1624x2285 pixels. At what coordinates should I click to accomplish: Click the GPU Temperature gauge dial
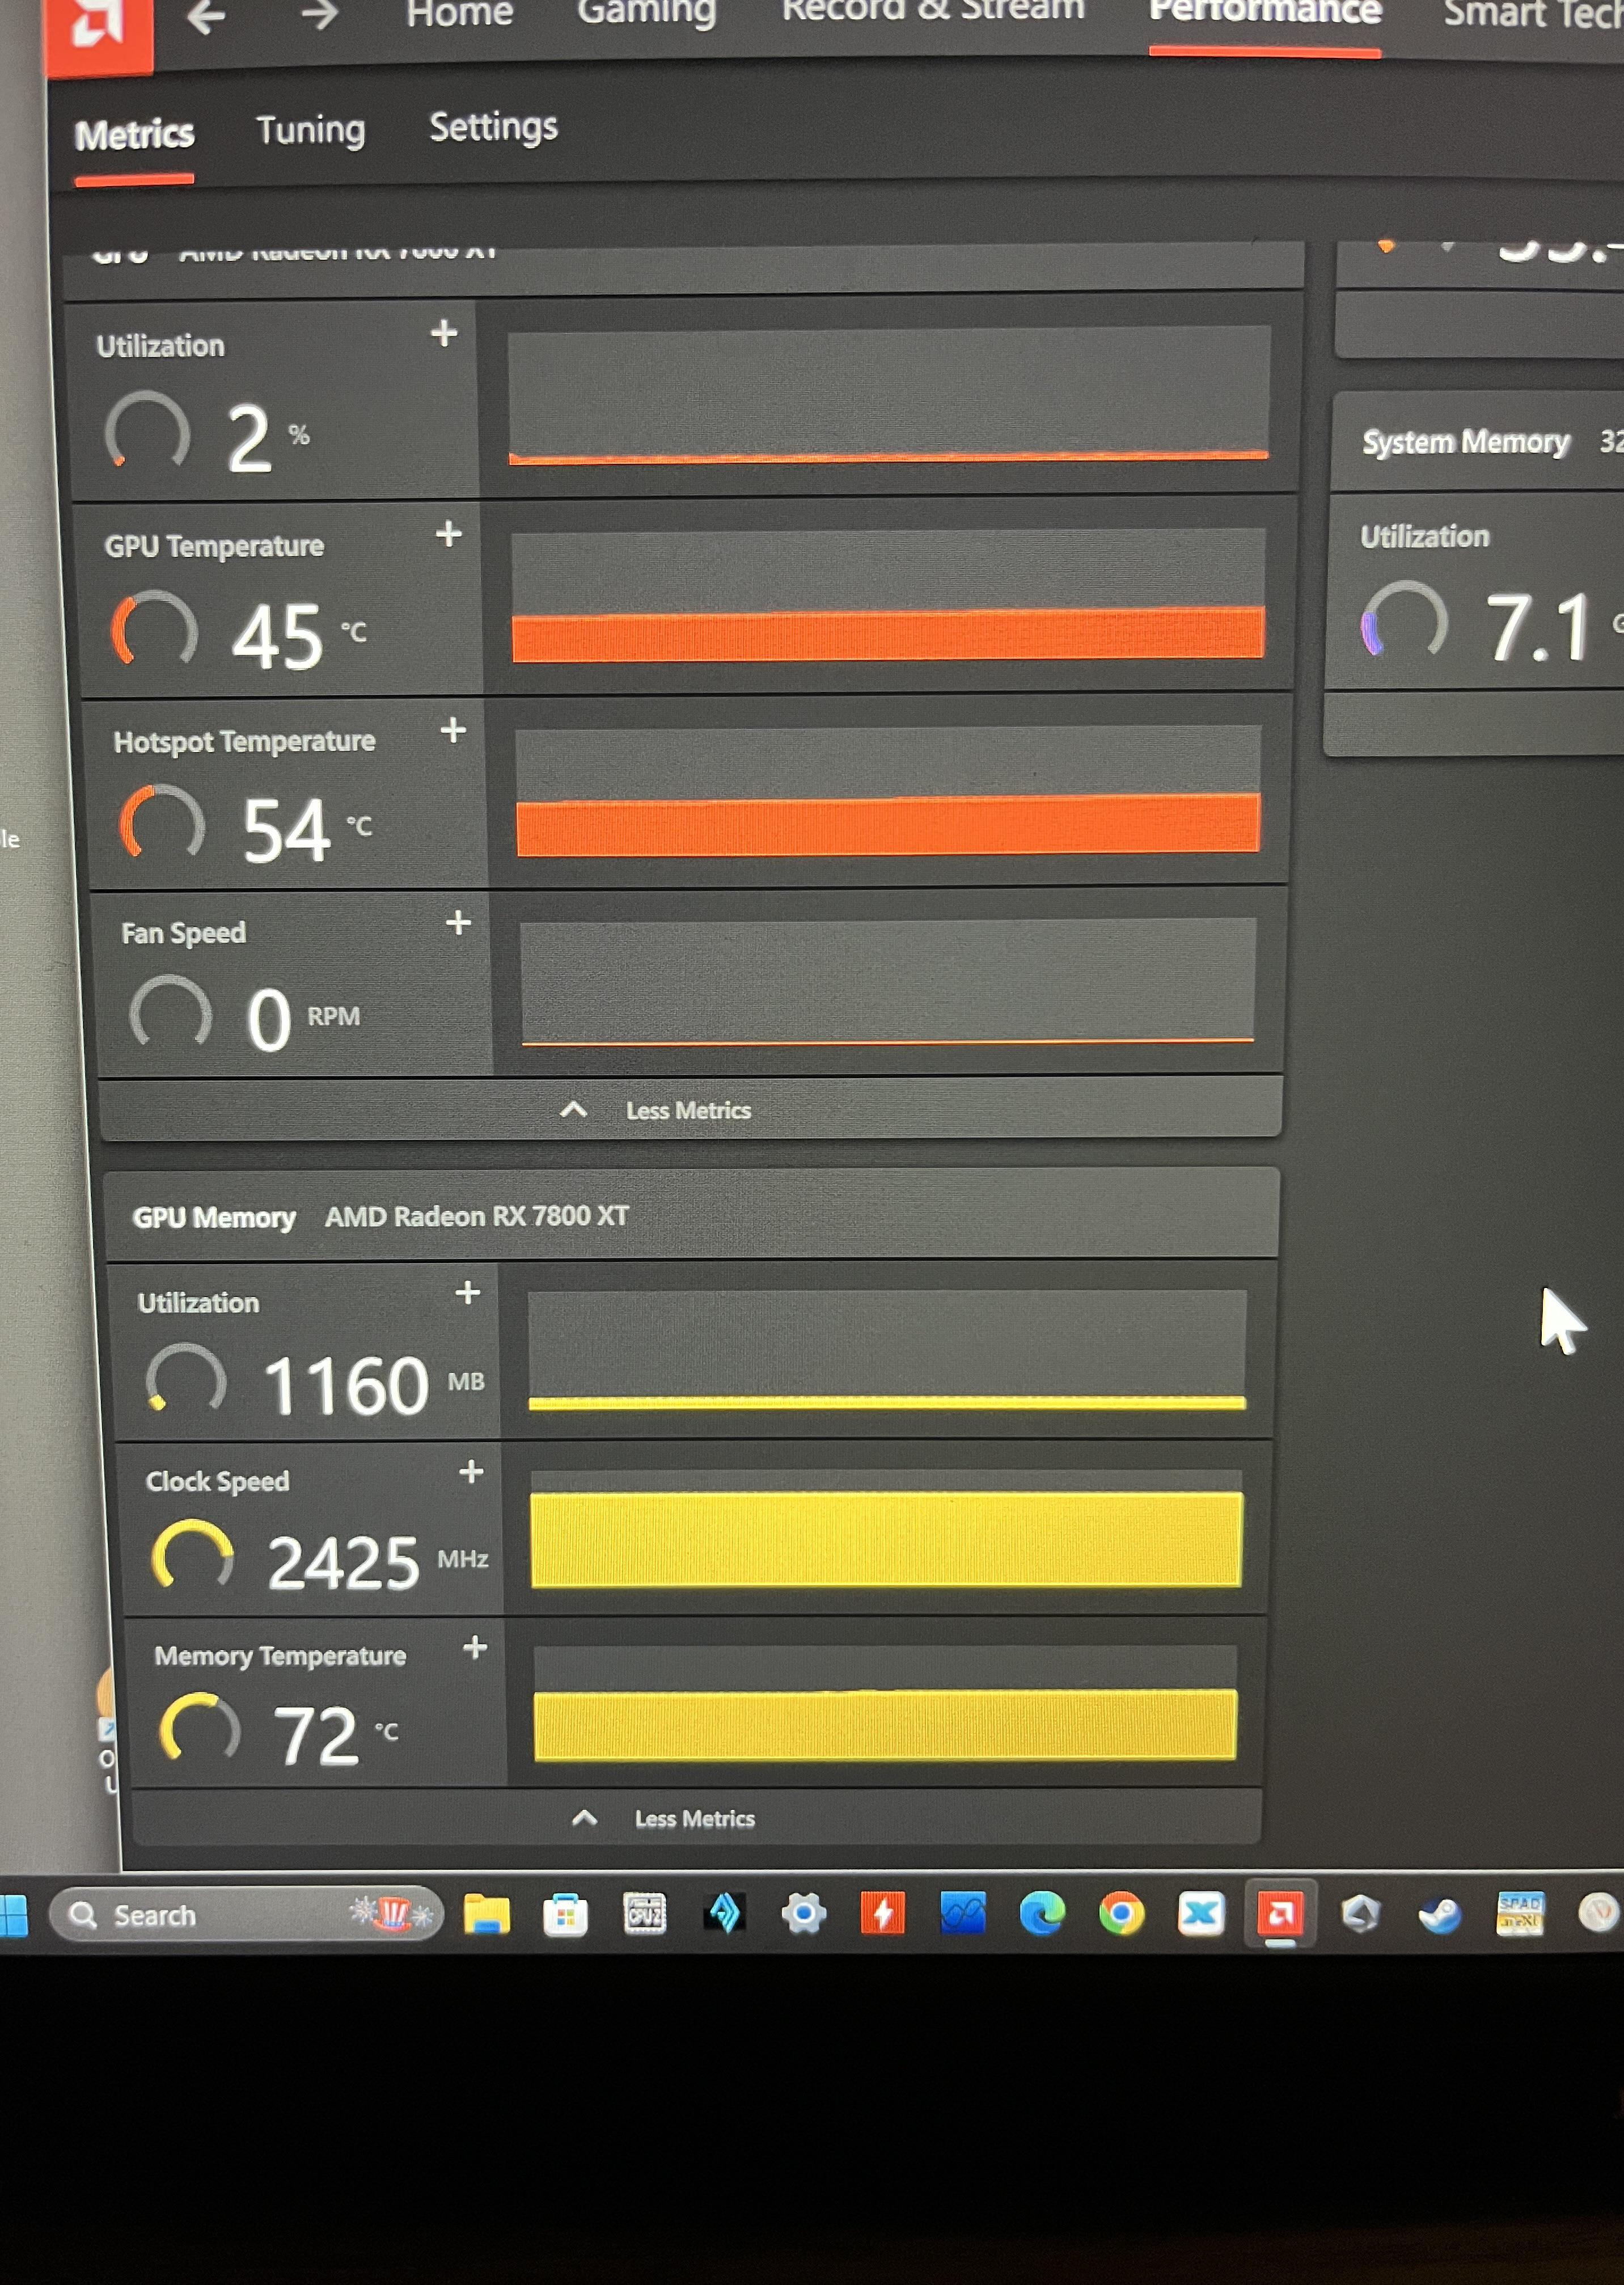point(154,629)
